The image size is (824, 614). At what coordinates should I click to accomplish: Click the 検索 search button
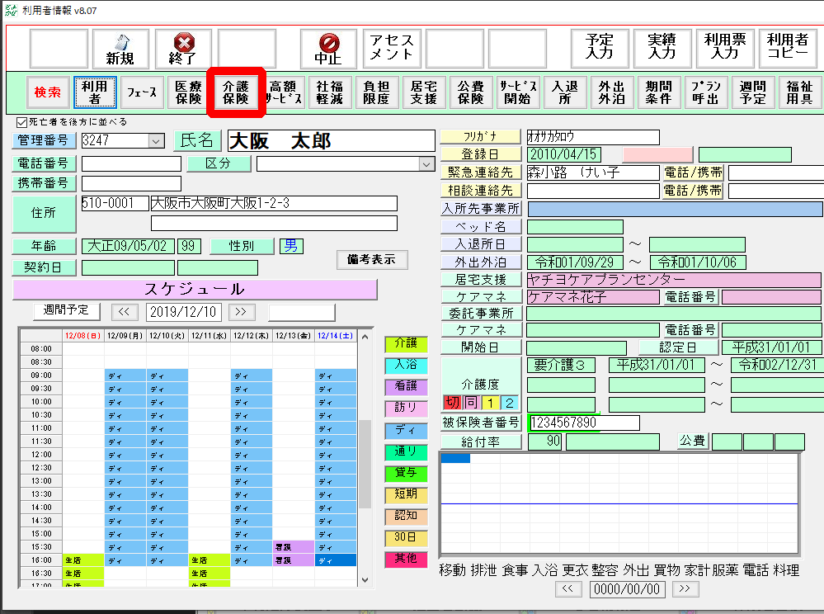[x=48, y=92]
